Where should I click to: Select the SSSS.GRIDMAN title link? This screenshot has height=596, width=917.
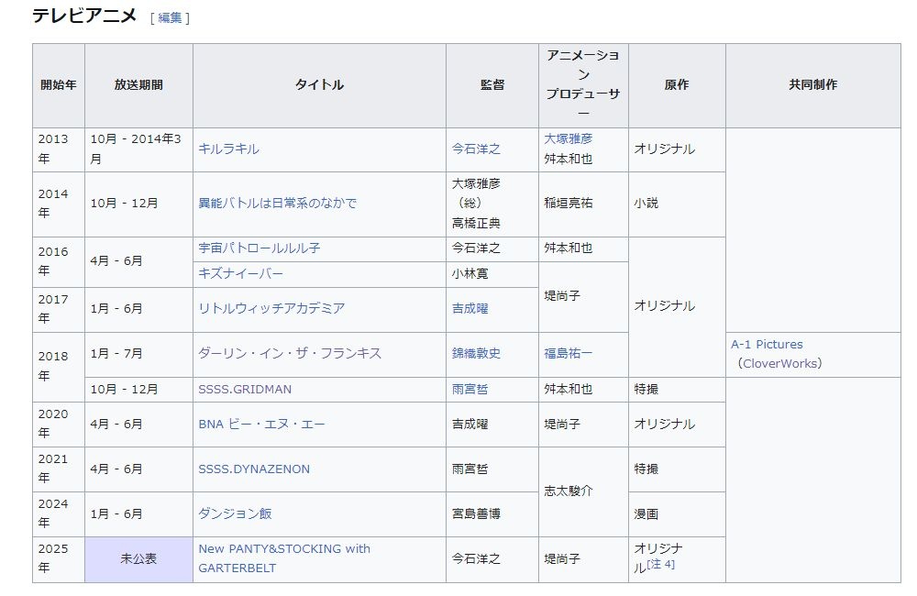245,389
